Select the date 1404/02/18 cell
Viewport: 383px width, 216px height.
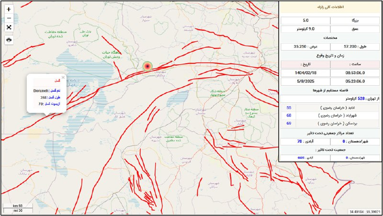306,72
